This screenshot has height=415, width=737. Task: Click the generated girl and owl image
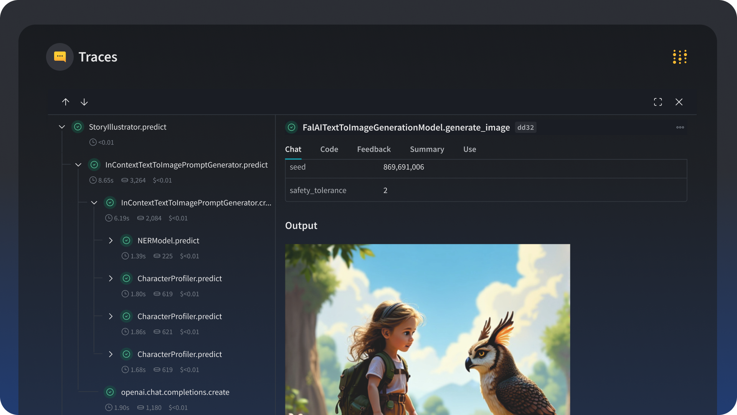[x=427, y=329]
